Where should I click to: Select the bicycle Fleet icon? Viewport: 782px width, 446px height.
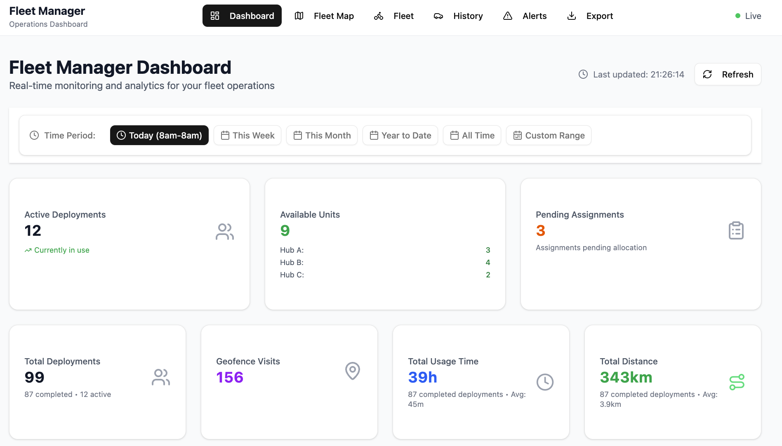pos(378,16)
